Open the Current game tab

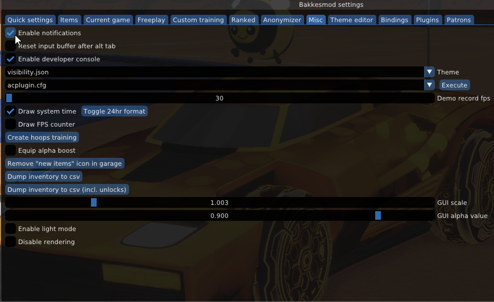pyautogui.click(x=108, y=20)
